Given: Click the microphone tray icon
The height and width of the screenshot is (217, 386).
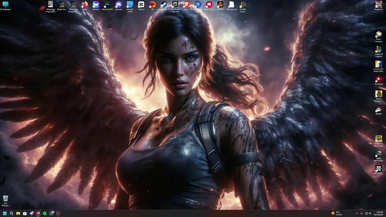Looking at the screenshot, I should click(x=362, y=213).
